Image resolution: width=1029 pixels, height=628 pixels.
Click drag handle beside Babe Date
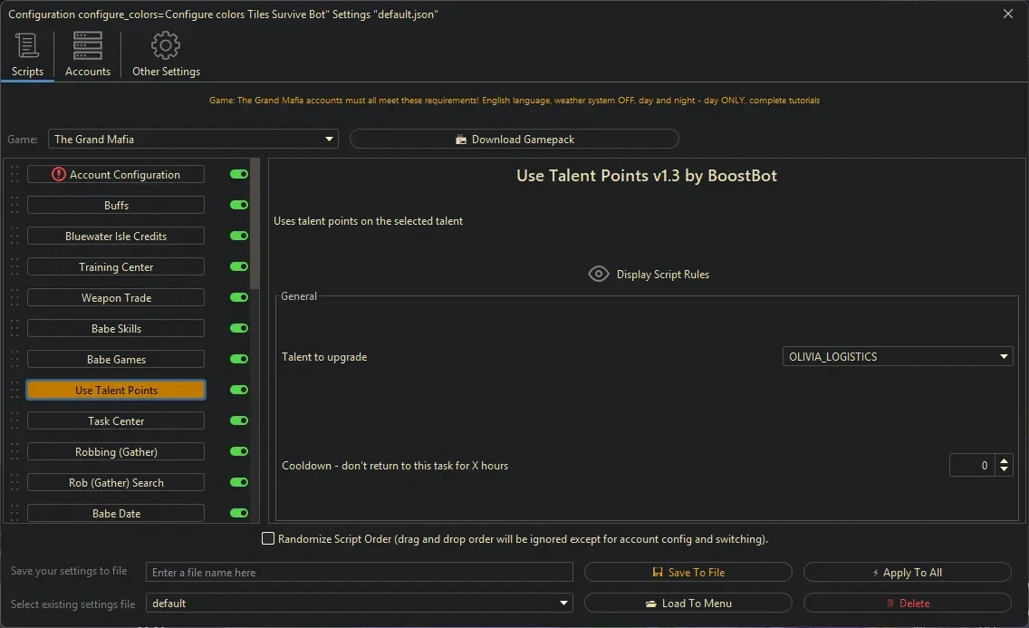point(14,513)
